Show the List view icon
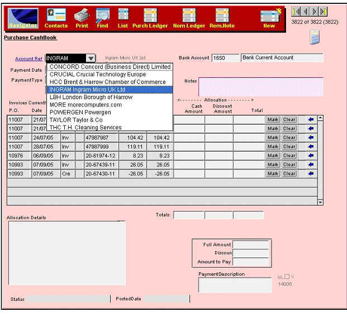The image size is (347, 316). 123,18
